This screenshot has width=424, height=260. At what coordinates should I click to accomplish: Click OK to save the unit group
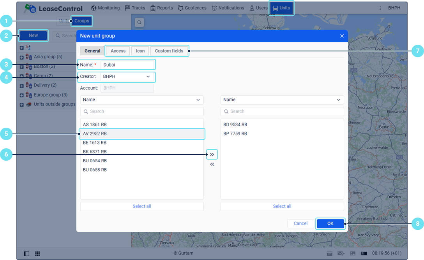[330, 223]
